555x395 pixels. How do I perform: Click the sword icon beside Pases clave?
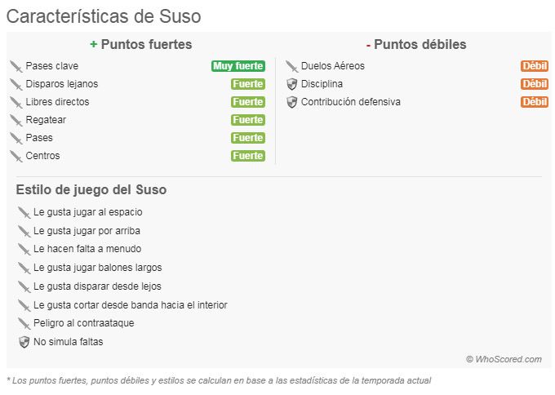pyautogui.click(x=16, y=66)
